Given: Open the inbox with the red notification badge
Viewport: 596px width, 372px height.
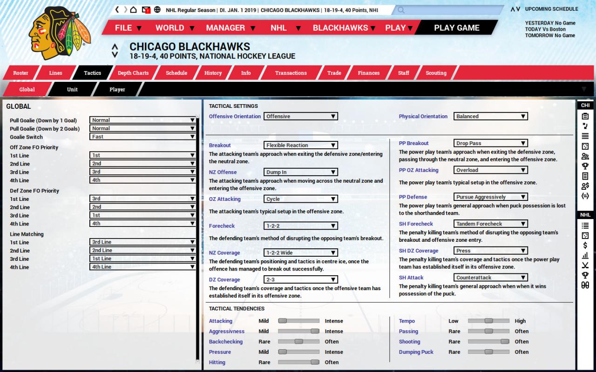Looking at the screenshot, I should [145, 9].
